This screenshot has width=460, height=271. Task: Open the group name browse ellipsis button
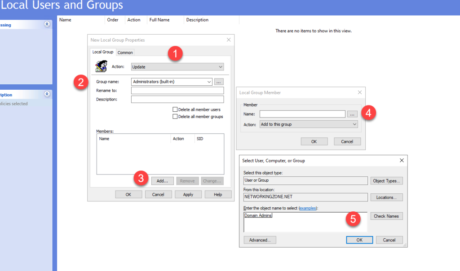coord(219,82)
